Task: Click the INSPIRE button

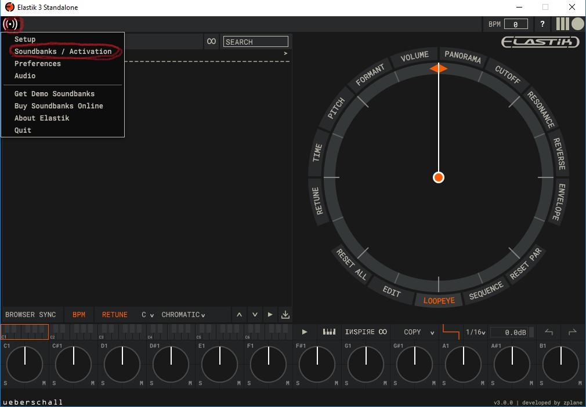Action: pyautogui.click(x=366, y=332)
